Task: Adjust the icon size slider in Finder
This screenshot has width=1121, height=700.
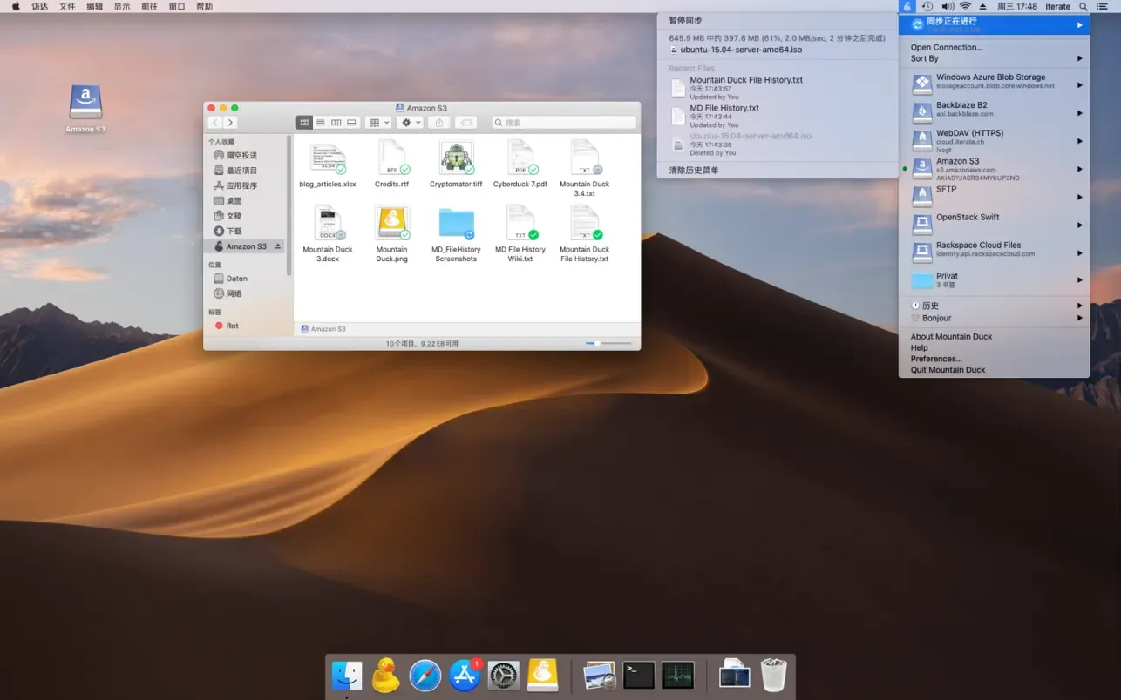Action: point(597,344)
